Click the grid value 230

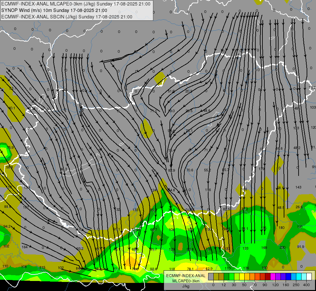[x=282, y=247]
